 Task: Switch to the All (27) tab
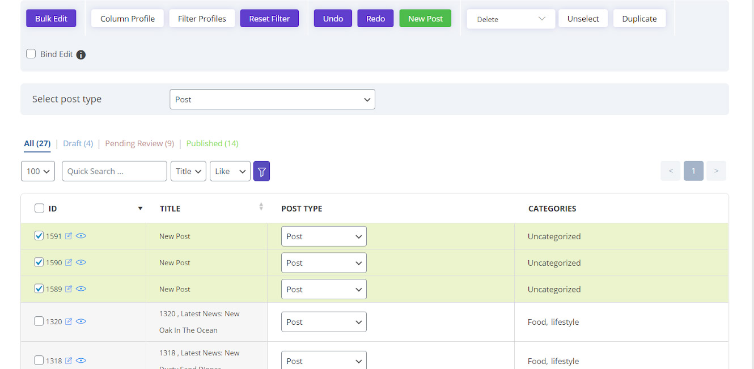click(x=37, y=143)
